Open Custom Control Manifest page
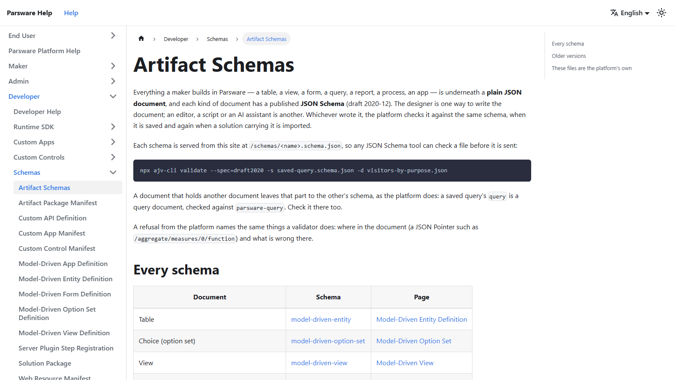Screen dimensions: 675x380 pyautogui.click(x=57, y=248)
